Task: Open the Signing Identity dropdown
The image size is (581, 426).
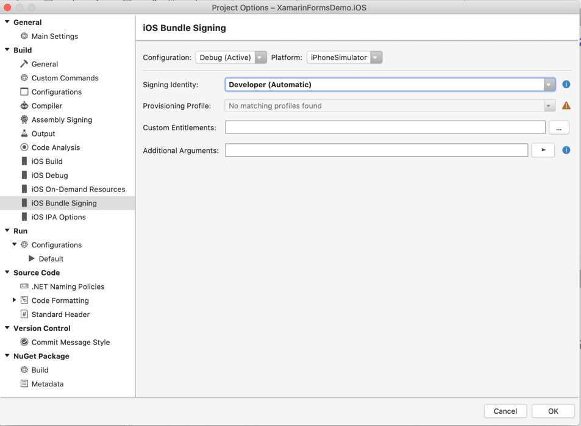Action: pos(548,84)
